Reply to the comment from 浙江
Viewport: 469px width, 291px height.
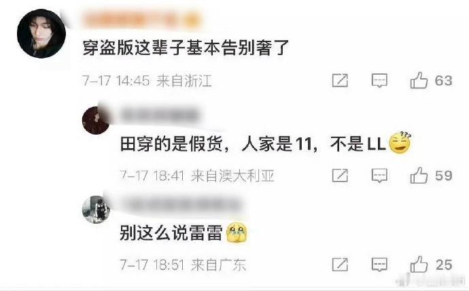379,80
